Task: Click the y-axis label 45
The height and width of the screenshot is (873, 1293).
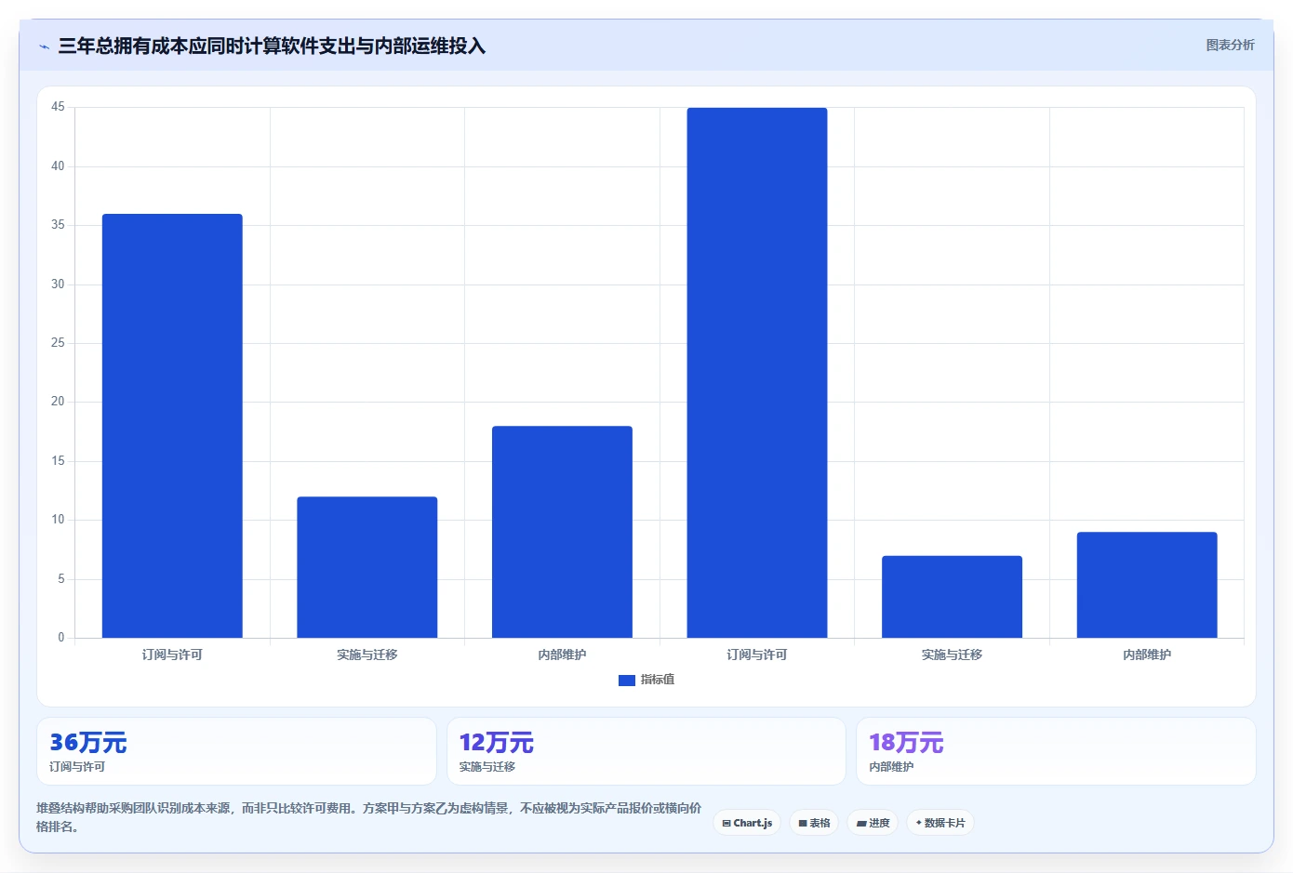Action: click(x=58, y=107)
